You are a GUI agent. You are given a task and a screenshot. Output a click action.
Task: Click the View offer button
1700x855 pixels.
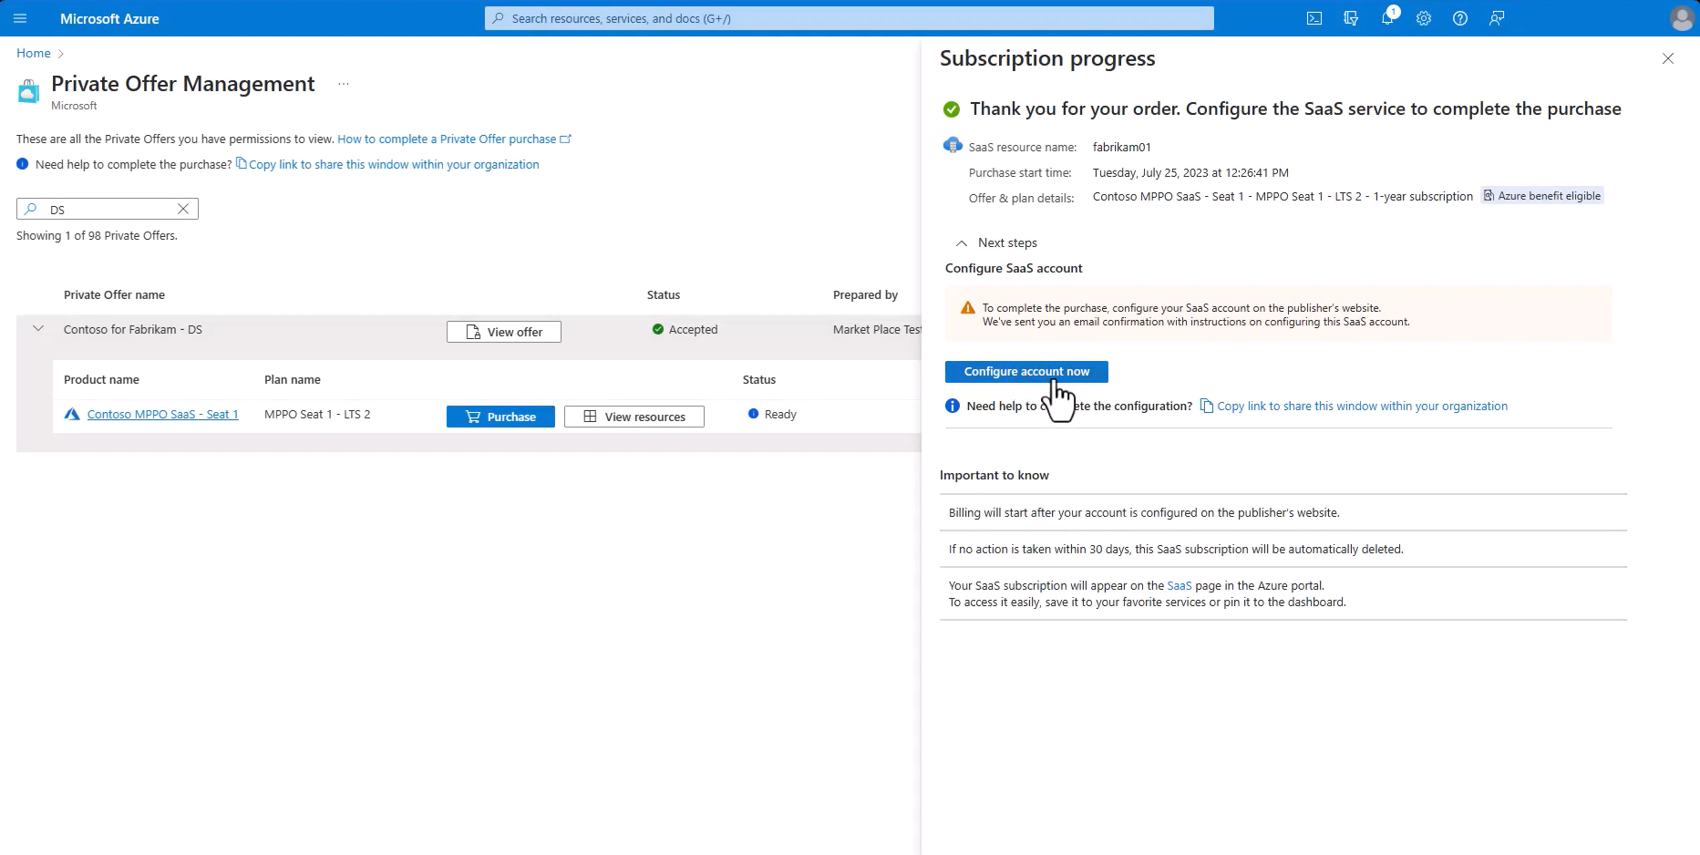pyautogui.click(x=504, y=332)
